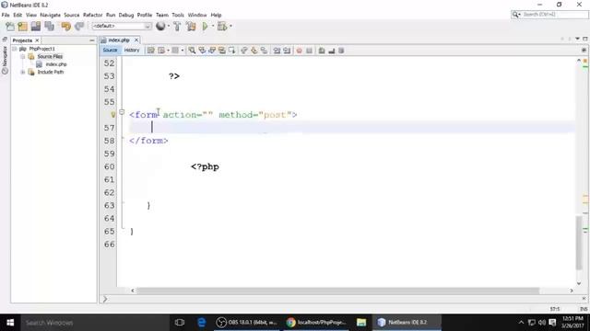Click the editor vertical scrollbar thumb
This screenshot has width=590, height=331.
click(579, 243)
